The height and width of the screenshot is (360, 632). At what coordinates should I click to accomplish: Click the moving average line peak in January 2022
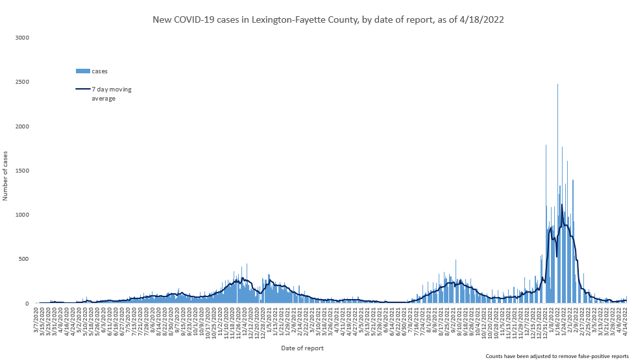[x=561, y=205]
